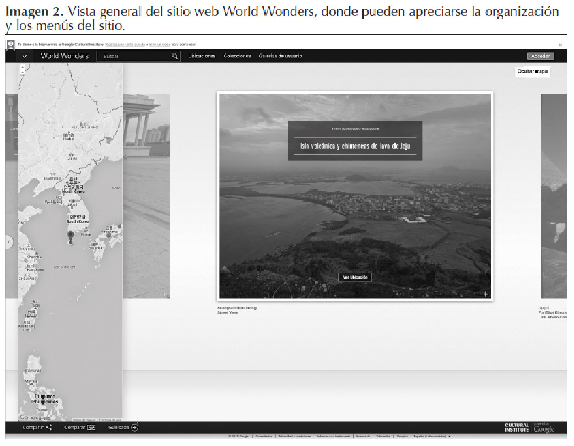The height and width of the screenshot is (446, 574).
Task: Click the Ver Ubicación button
Action: pyautogui.click(x=355, y=277)
